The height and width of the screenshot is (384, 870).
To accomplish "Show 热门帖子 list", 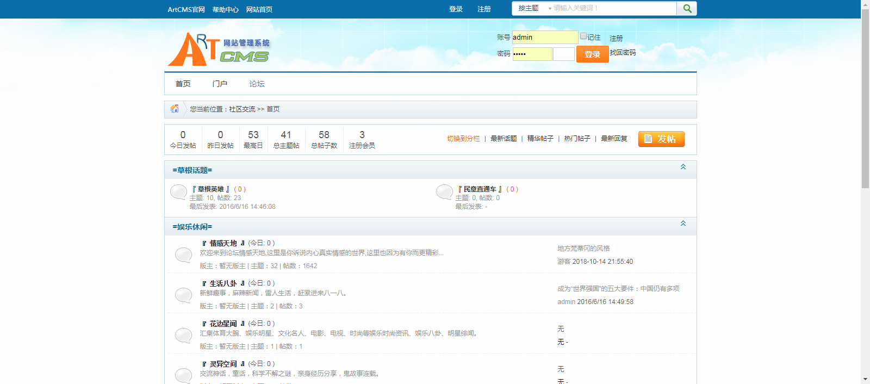I will point(577,139).
